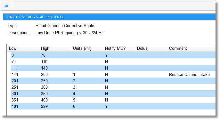Click the Units (/hr) column header
The image size is (220, 120).
(x=87, y=49)
